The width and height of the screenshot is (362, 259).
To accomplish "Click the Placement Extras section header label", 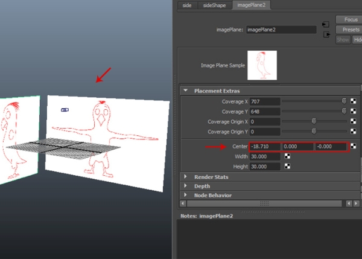I will pos(217,91).
